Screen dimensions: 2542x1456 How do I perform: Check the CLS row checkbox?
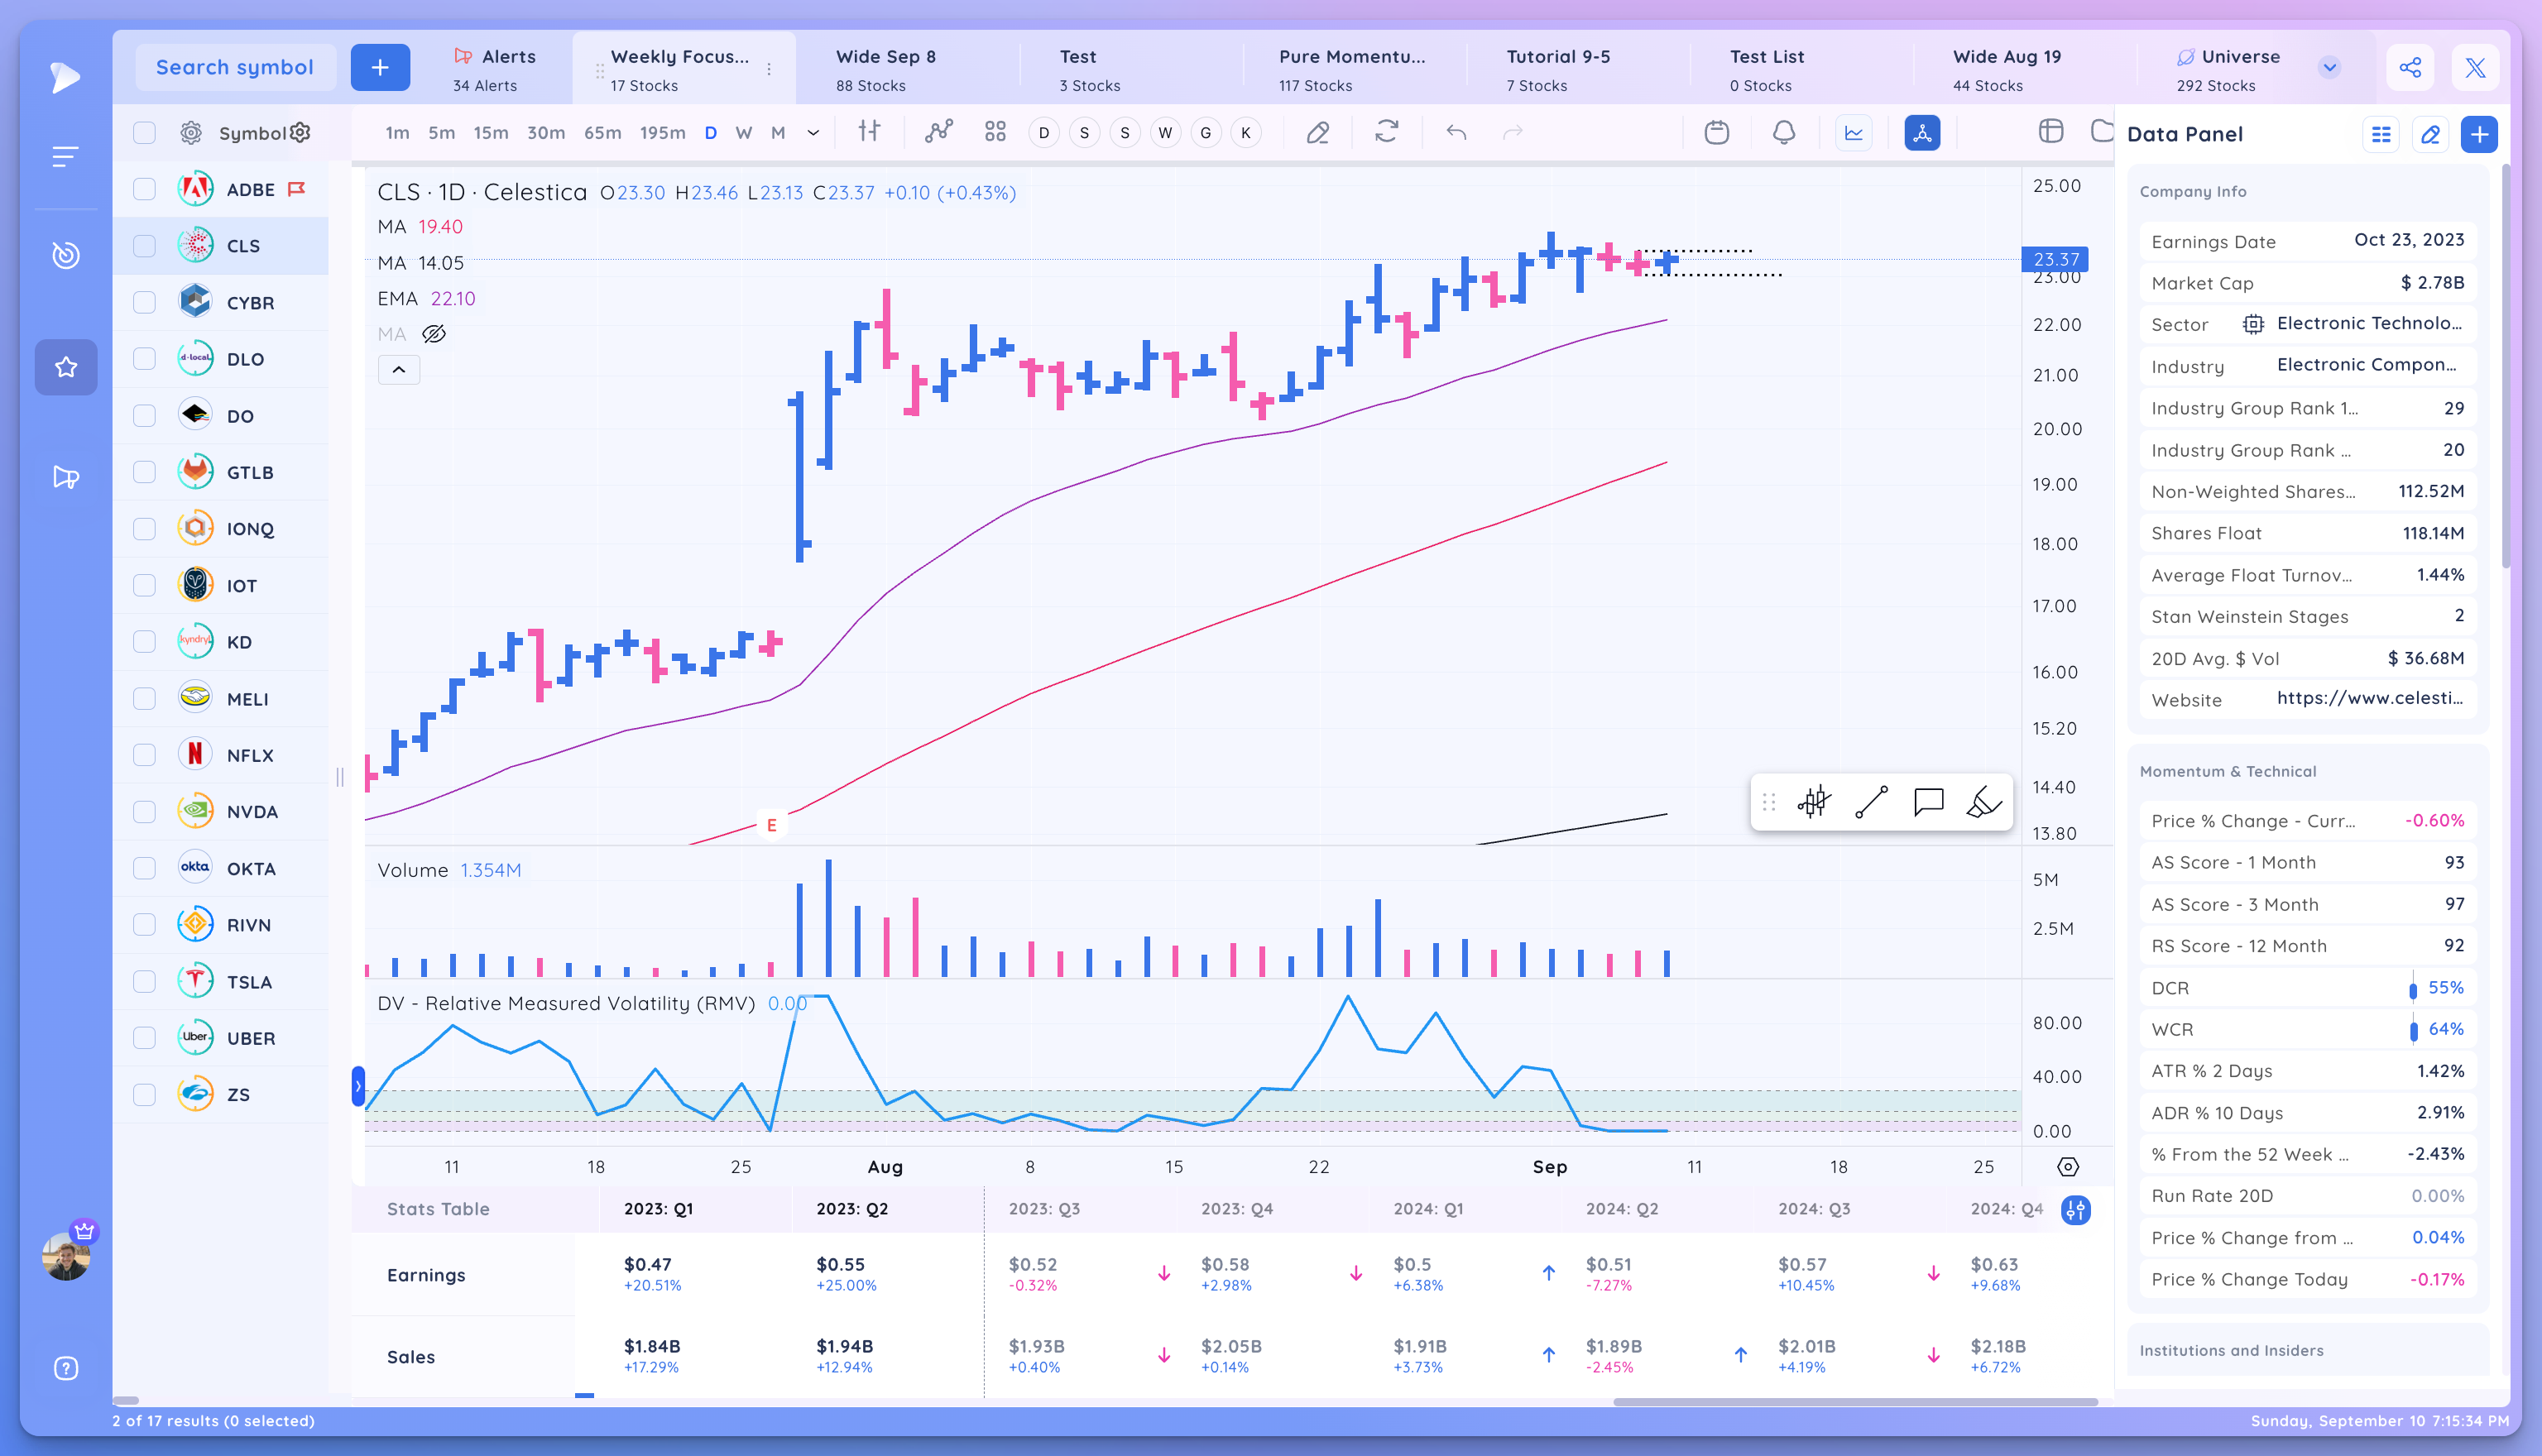click(144, 246)
